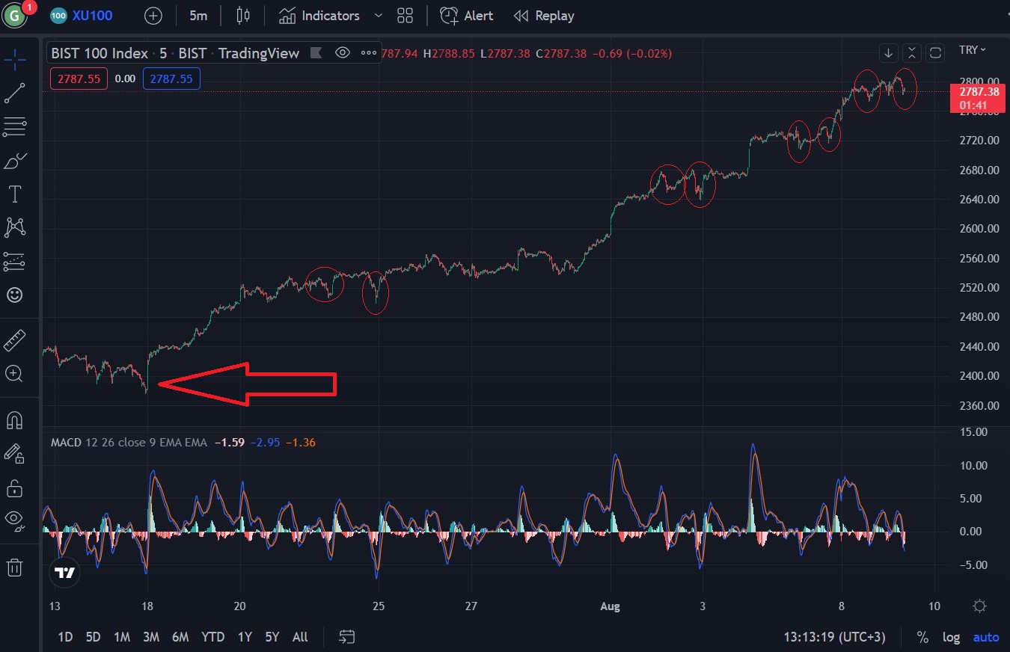Click the MACD orange value -1.36
The width and height of the screenshot is (1010, 652).
[x=301, y=443]
